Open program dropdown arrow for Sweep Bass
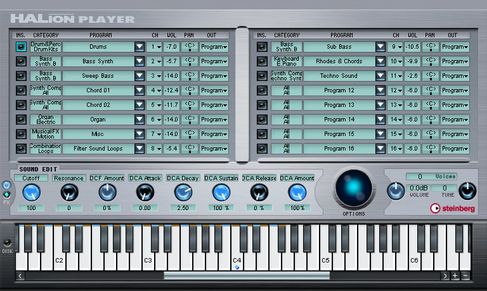This screenshot has height=291, width=487. pos(140,76)
